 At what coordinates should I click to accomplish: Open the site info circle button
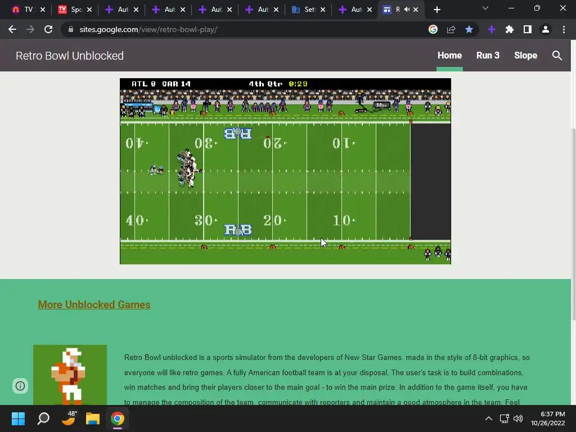20,386
